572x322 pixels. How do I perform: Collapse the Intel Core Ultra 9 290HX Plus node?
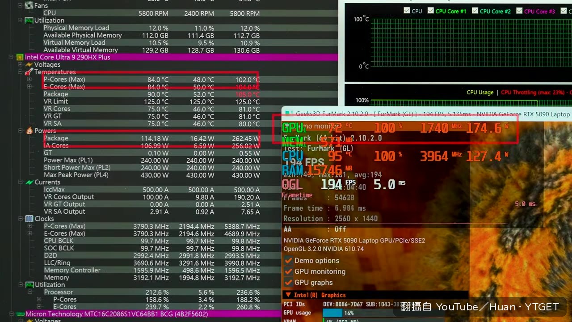coord(11,57)
